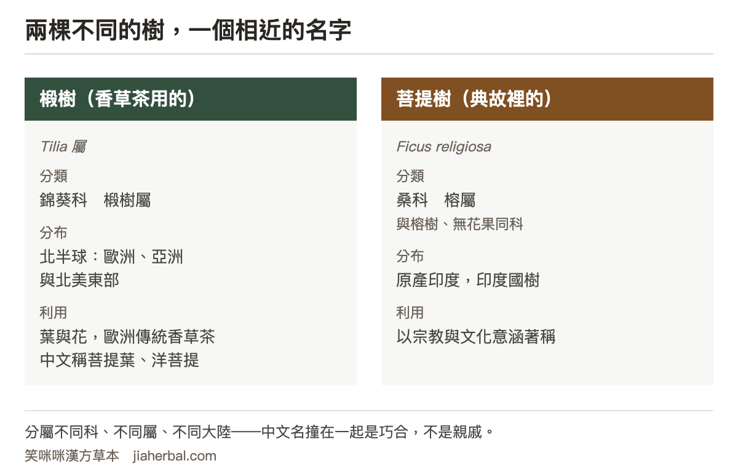Click 分布 label in the 菩提樹 card
738x474 pixels.
point(410,256)
